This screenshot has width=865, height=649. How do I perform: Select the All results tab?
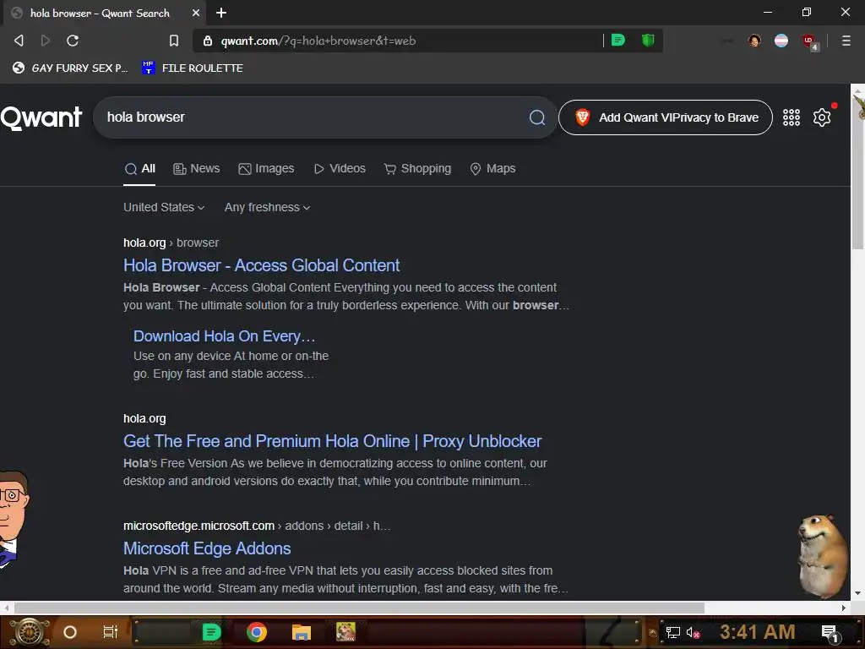pos(139,169)
